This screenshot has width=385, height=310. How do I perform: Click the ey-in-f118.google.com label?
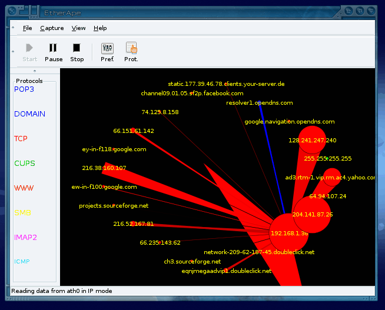coord(114,149)
